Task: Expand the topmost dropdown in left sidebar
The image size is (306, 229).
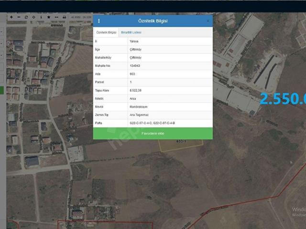Action: pos(2,32)
